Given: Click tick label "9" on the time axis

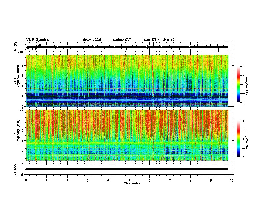Looking at the screenshot, I should coord(211,180).
